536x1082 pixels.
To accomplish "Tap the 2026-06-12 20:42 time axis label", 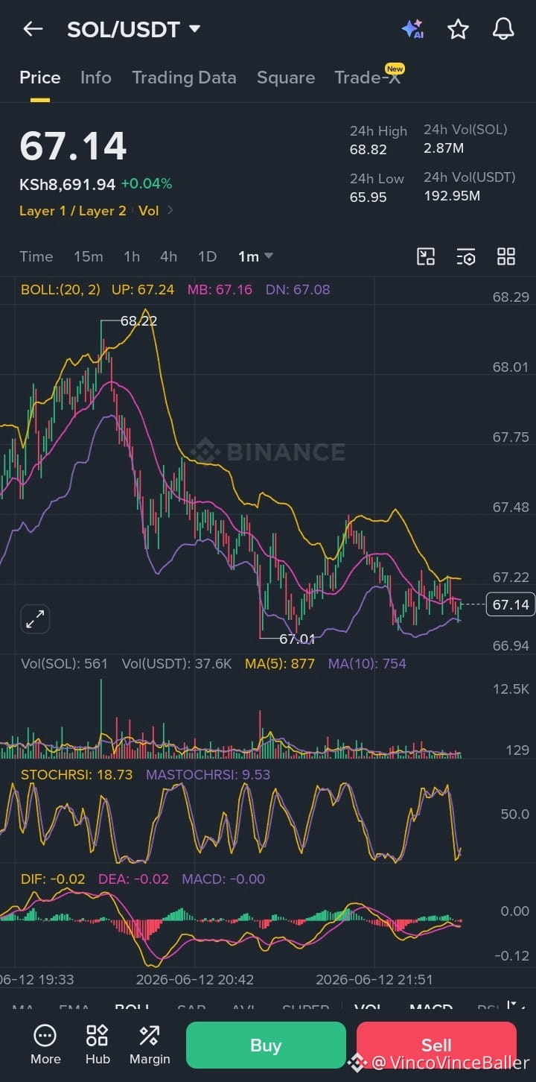I will (195, 978).
